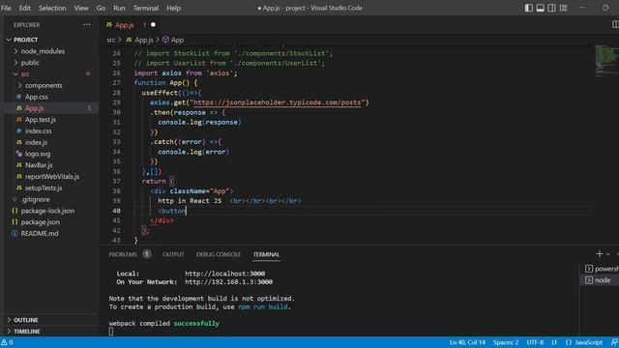This screenshot has height=348, width=619.
Task: Select TERMINAL panel tab
Action: (267, 254)
